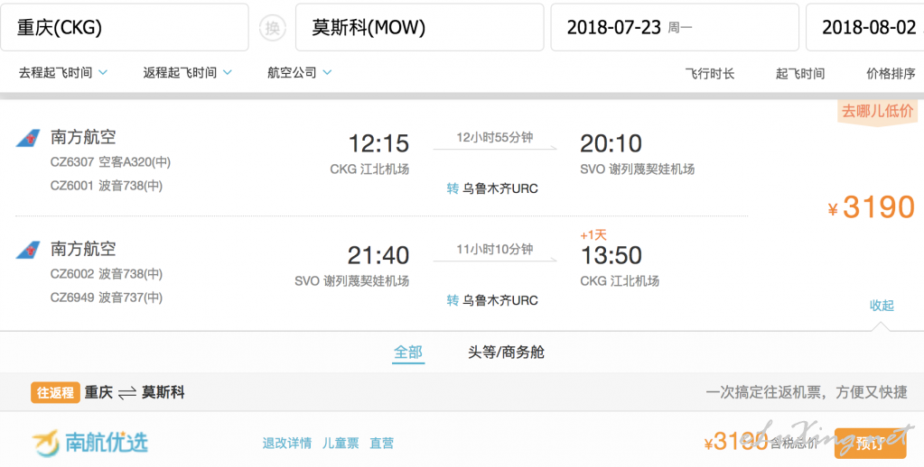Edit the destination field 莫斯科(MOW)

pyautogui.click(x=420, y=28)
